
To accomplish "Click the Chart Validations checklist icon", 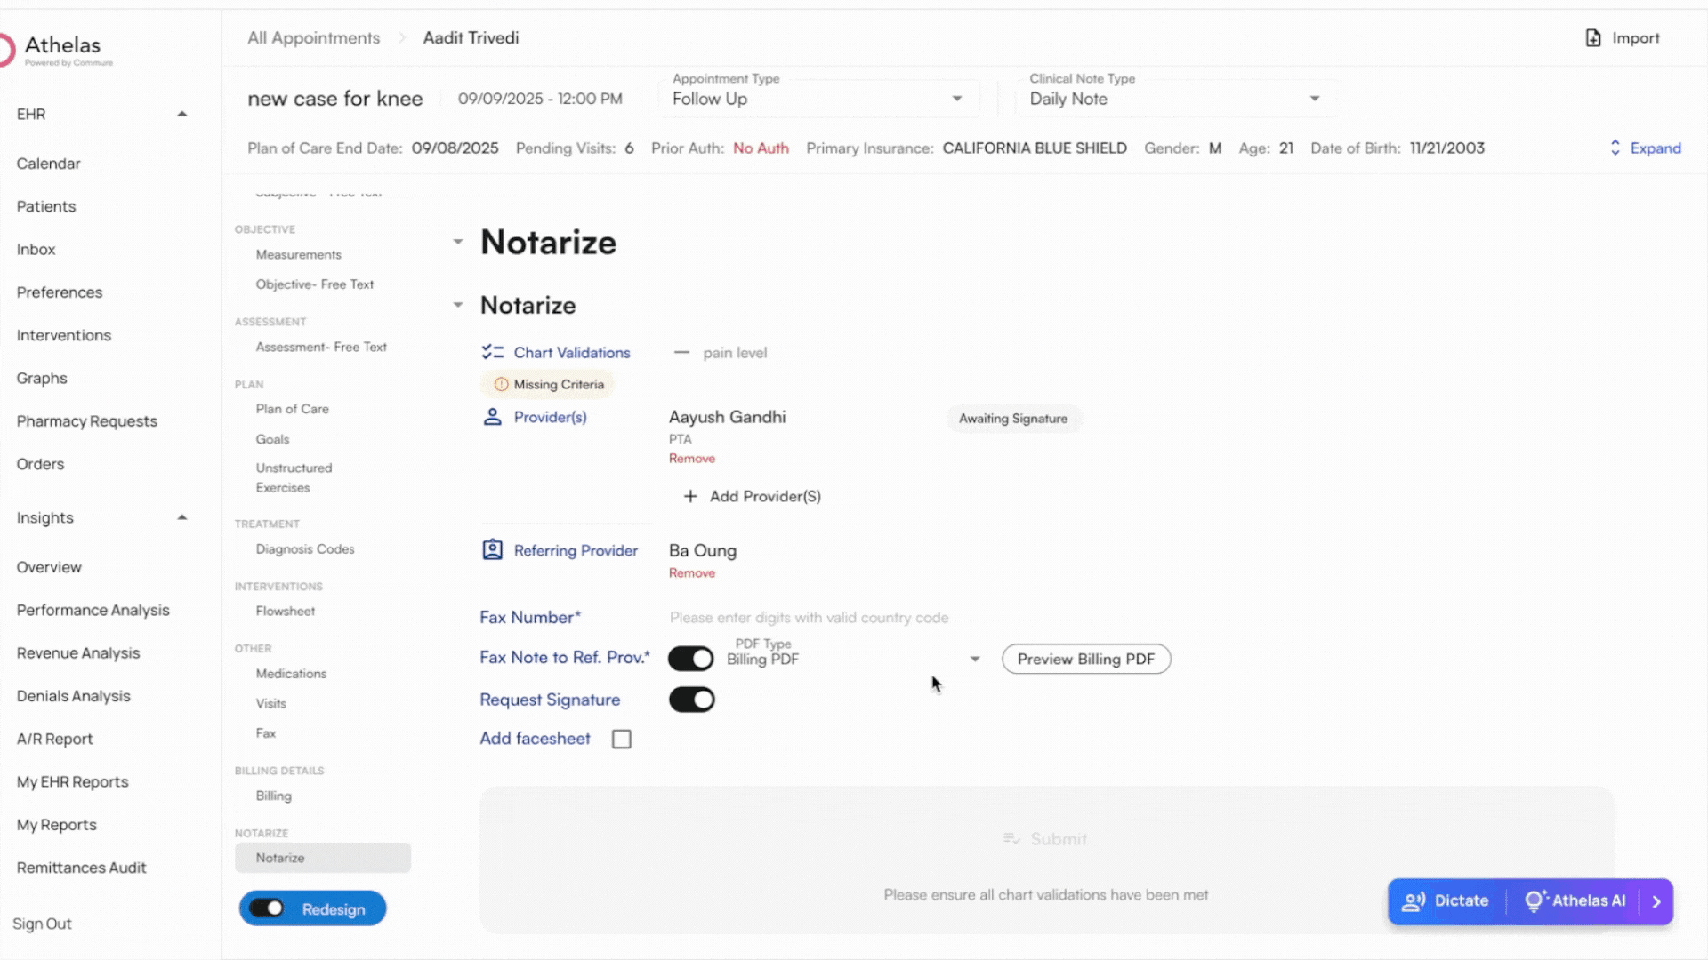I will click(492, 353).
